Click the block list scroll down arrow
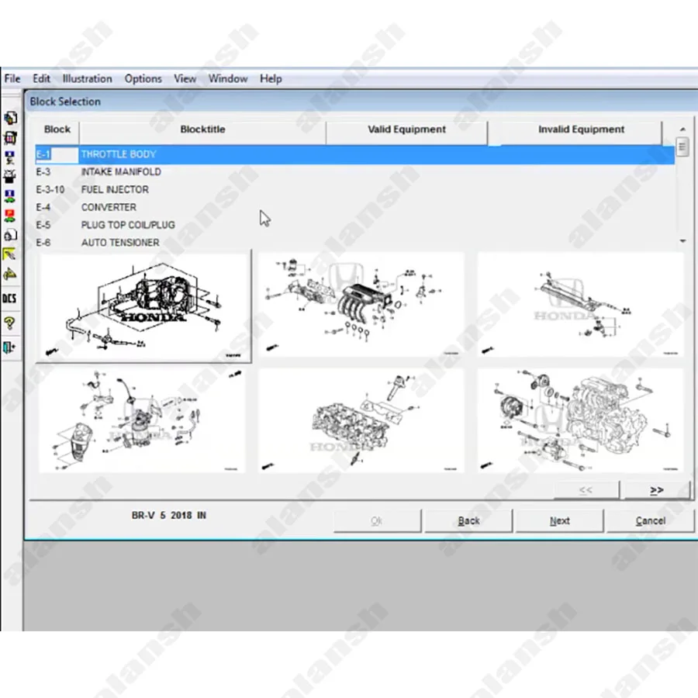Image resolution: width=698 pixels, height=698 pixels. point(682,242)
